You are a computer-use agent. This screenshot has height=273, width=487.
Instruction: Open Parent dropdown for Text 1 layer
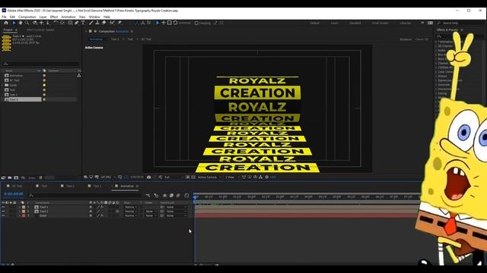click(176, 207)
